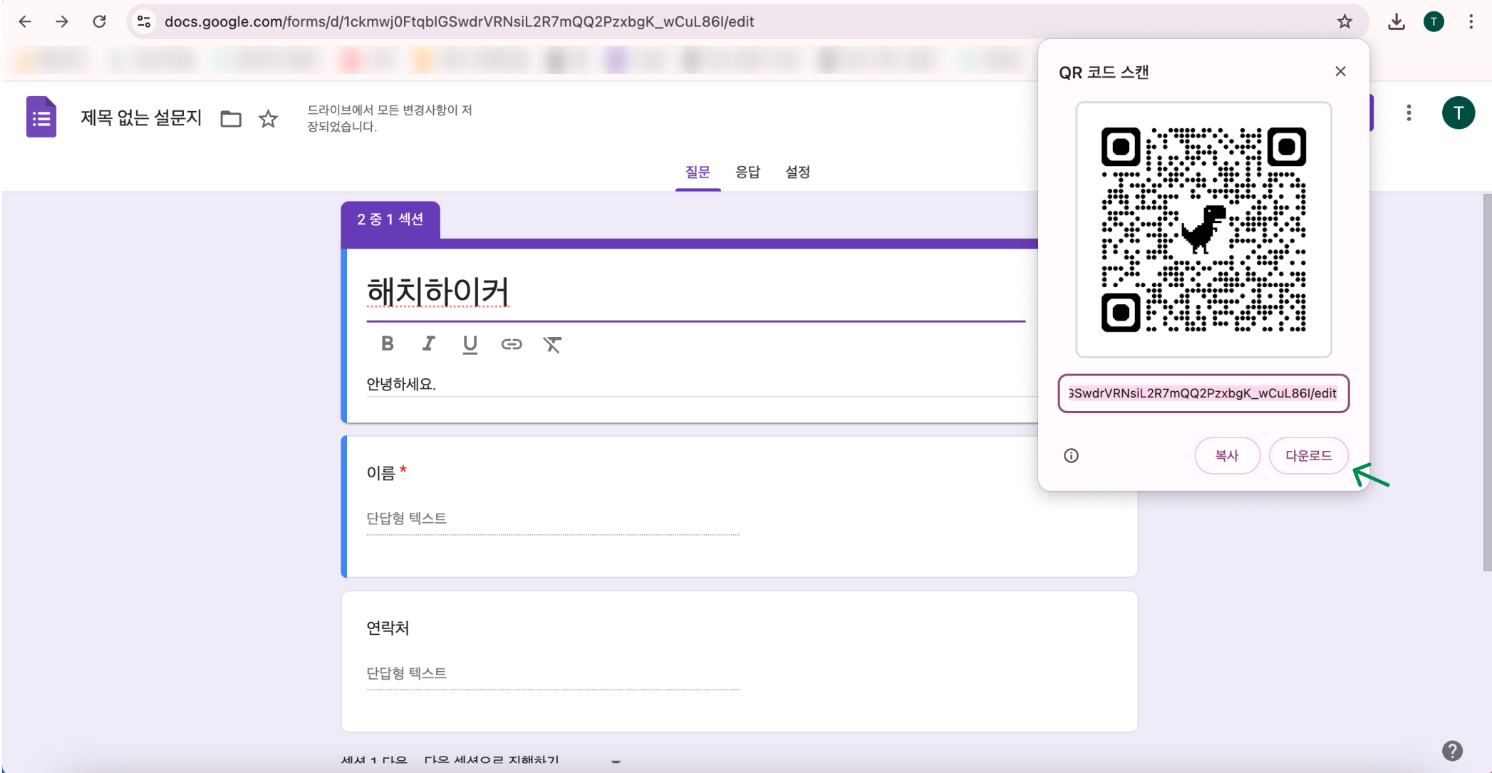Close the QR 코드 스캔 dialog

(1340, 71)
